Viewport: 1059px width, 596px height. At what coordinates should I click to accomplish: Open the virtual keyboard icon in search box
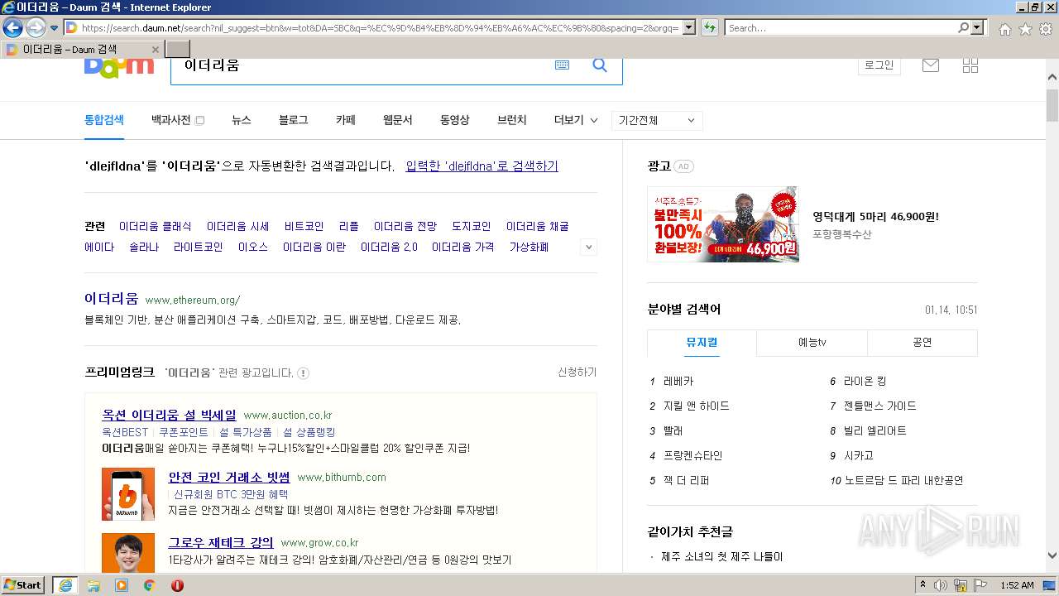point(563,65)
